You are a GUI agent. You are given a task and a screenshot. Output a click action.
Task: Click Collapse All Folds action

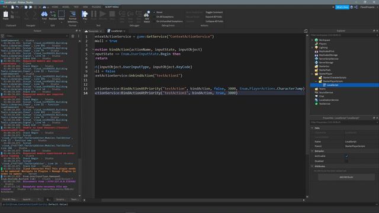pos(214,21)
